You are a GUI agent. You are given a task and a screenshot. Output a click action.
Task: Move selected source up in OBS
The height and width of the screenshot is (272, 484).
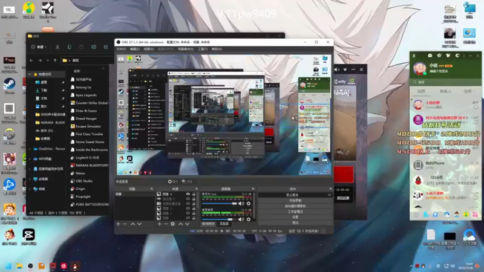coord(180,224)
